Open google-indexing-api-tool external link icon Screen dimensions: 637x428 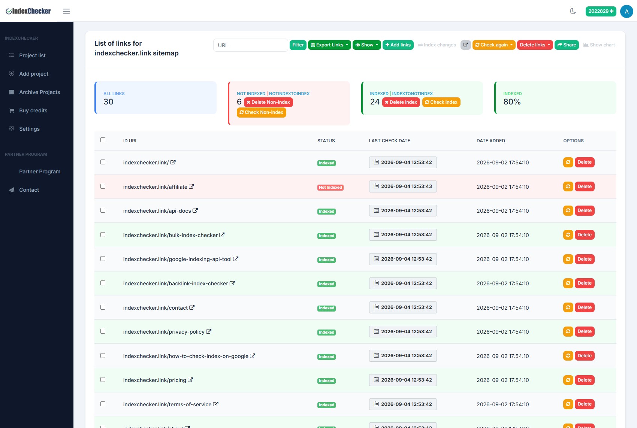236,259
